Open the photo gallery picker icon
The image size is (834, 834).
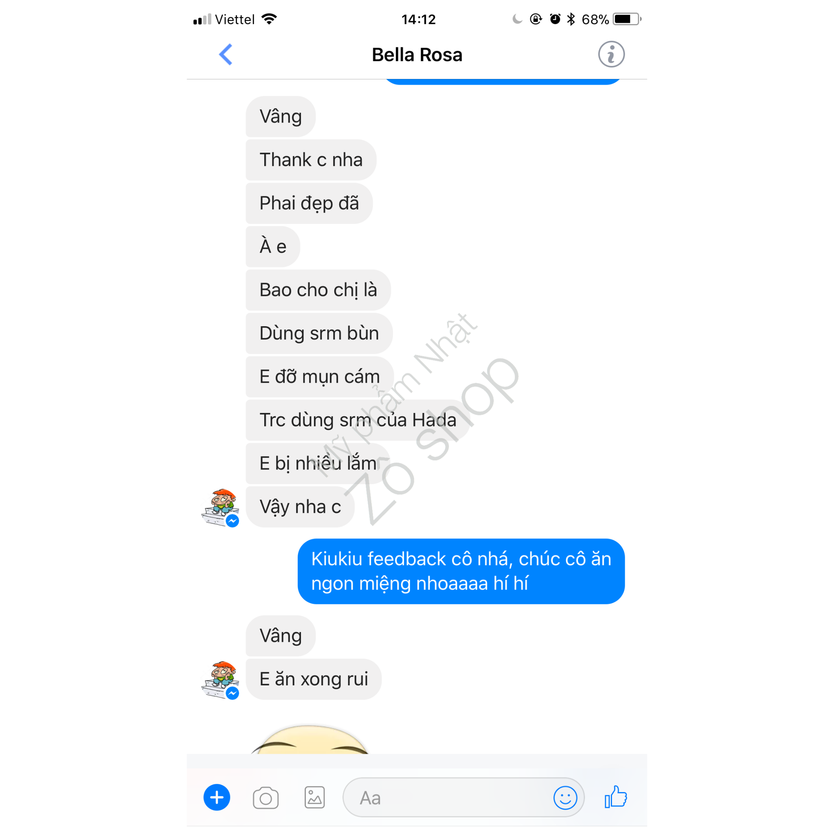pyautogui.click(x=314, y=797)
